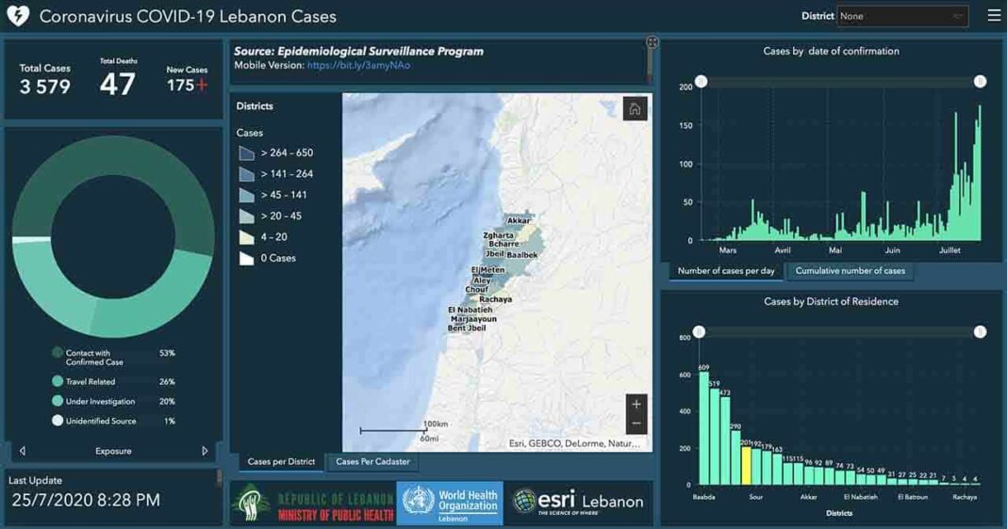Go to previous Exposure chart
Viewport: 1007px width, 529px height.
coord(23,451)
